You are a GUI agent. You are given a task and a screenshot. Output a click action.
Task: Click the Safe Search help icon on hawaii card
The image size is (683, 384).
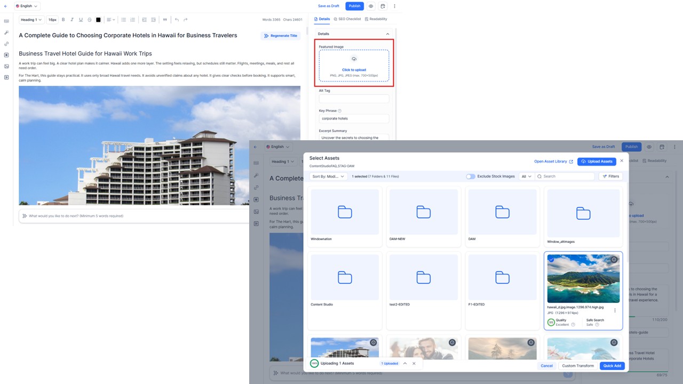coord(597,324)
